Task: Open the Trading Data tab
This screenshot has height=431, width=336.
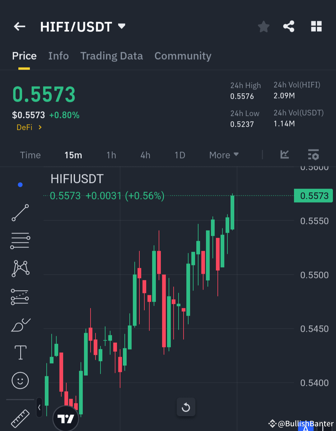Action: pos(111,56)
